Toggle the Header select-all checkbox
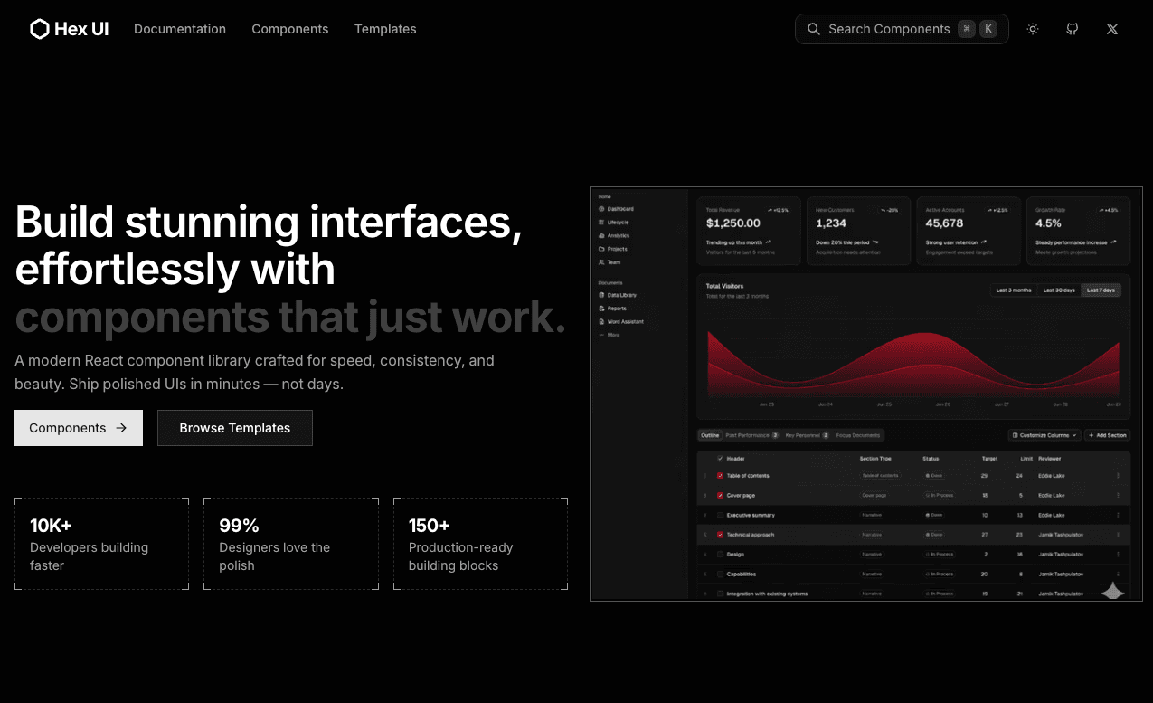This screenshot has width=1153, height=703. tap(721, 459)
